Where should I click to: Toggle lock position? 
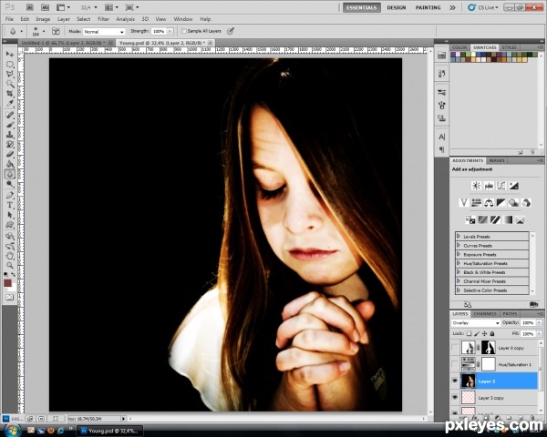485,333
